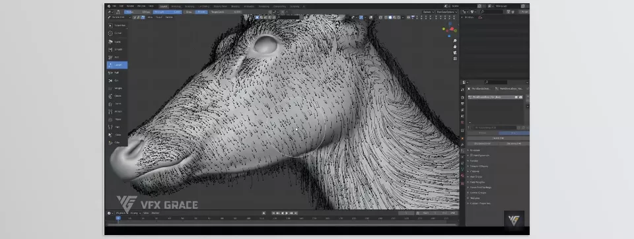Select the Smooth hair tool
This screenshot has height=239, width=634.
coord(117,50)
